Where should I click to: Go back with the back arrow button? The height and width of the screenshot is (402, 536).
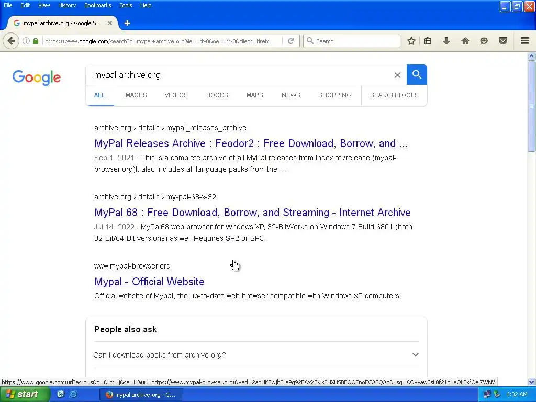tap(11, 41)
